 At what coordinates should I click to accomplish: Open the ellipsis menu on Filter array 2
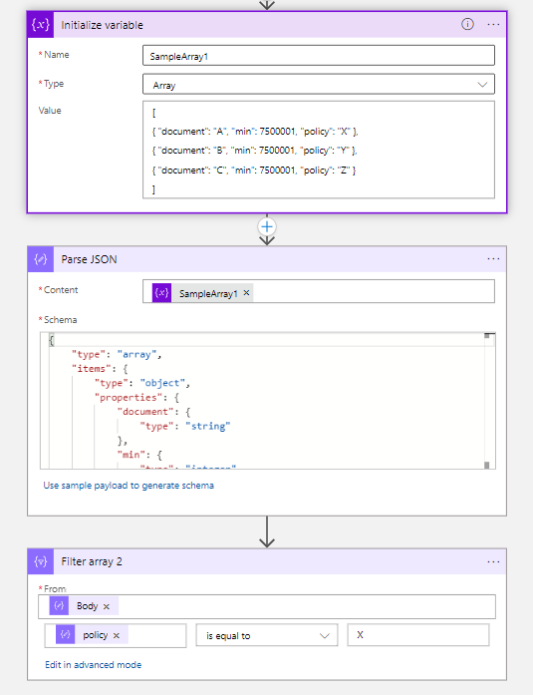pyautogui.click(x=493, y=561)
